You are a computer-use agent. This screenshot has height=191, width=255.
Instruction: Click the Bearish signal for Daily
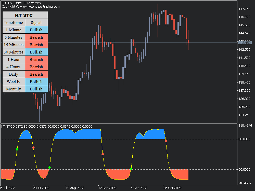pos(36,74)
